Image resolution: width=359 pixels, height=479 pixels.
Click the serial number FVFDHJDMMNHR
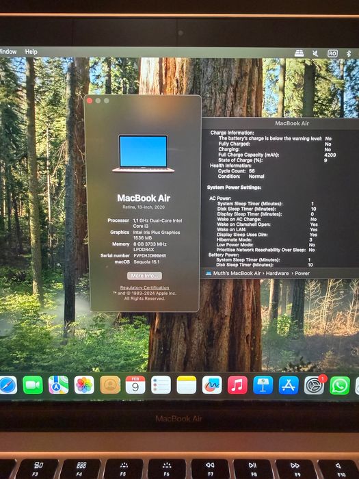pos(150,256)
